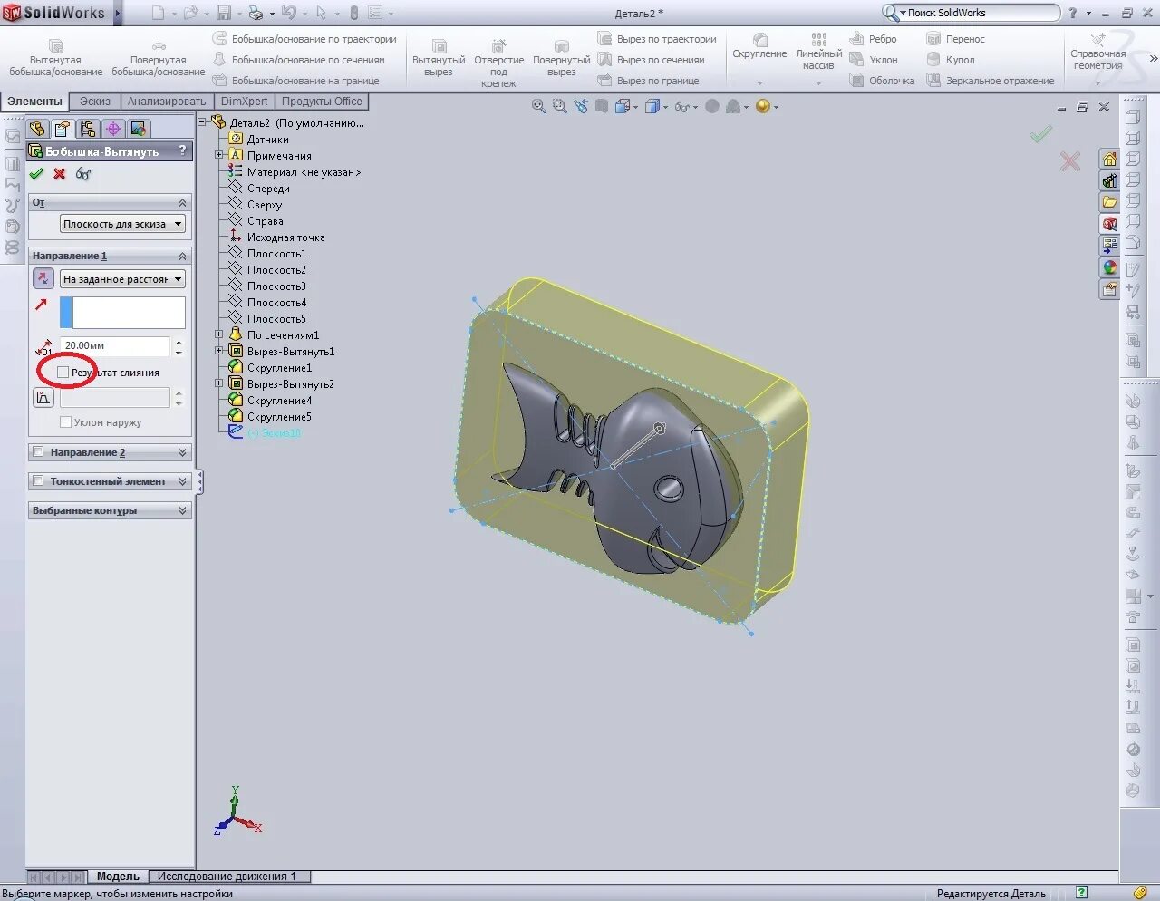Click the draft on/off button
This screenshot has height=901, width=1160.
pyautogui.click(x=43, y=397)
